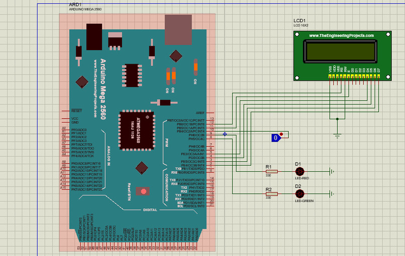Click the voltage regulator on the Arduino board
This screenshot has width=405, height=256.
click(115, 41)
